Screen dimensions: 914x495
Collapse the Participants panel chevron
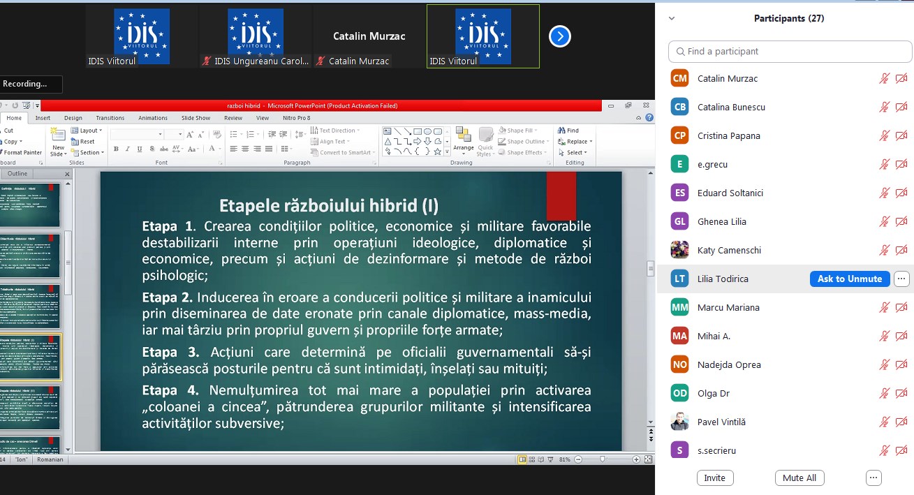pyautogui.click(x=672, y=19)
